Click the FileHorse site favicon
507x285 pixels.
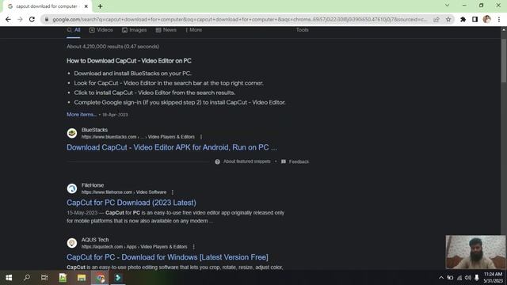72,188
